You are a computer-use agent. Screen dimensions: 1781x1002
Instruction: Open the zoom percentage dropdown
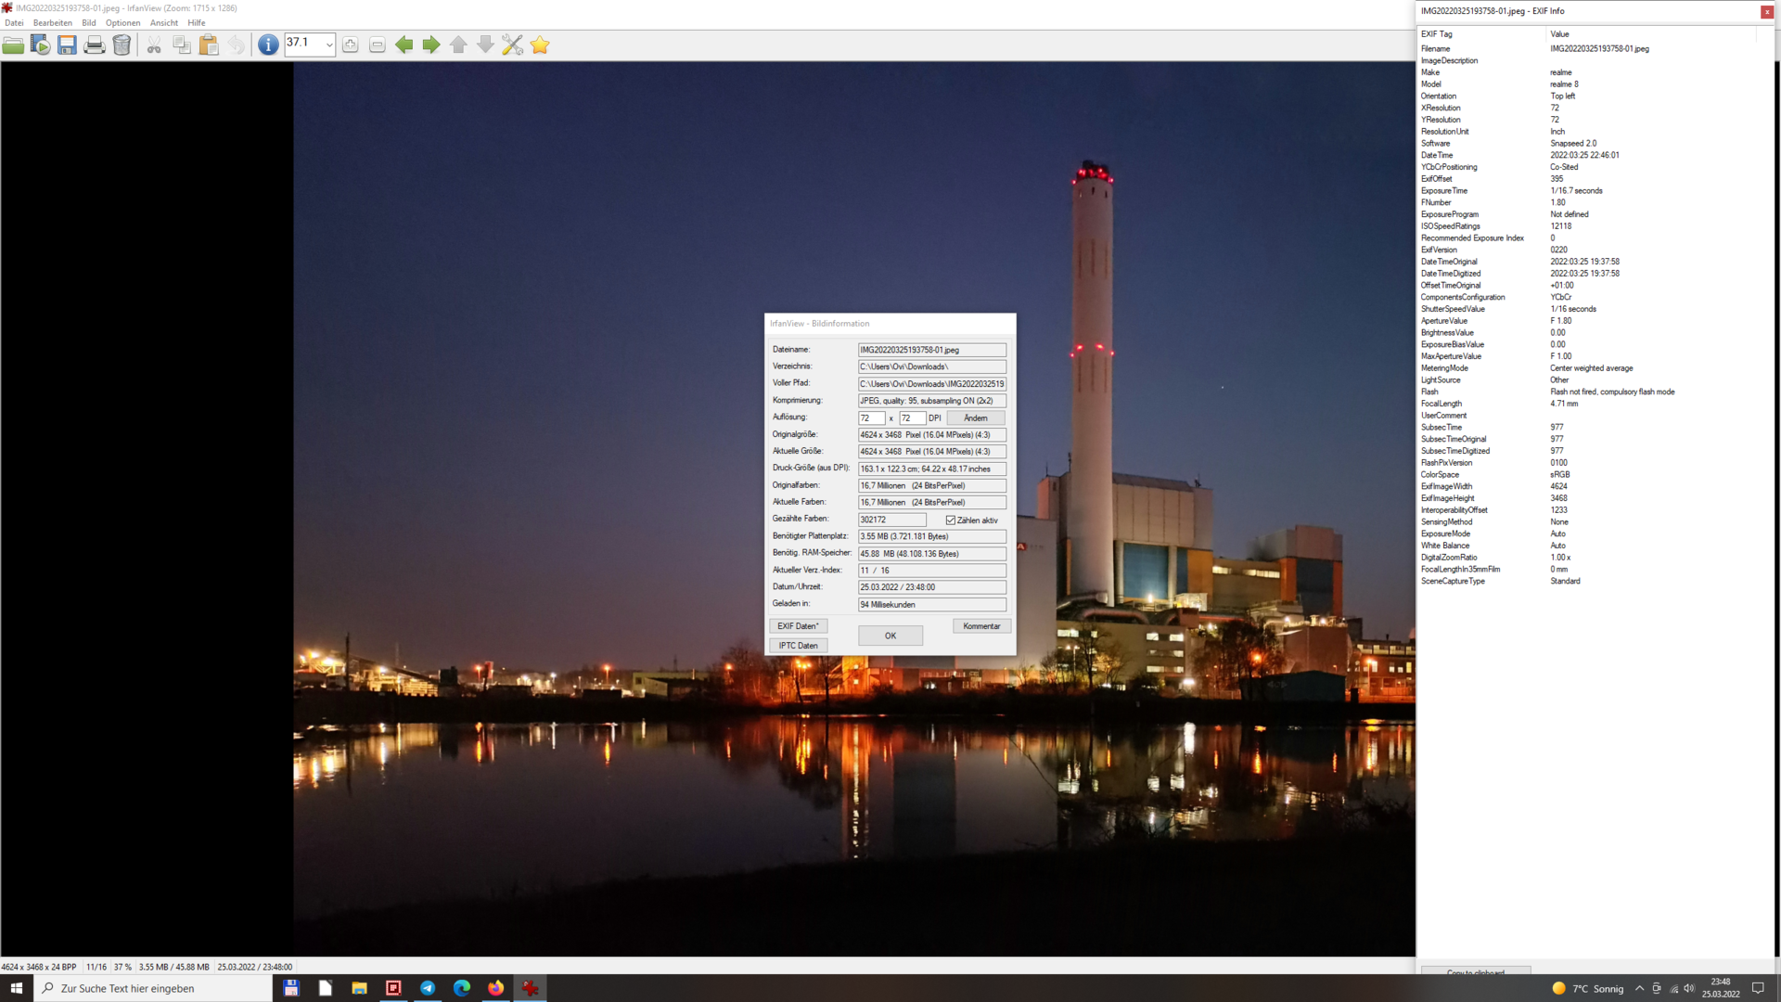coord(328,45)
